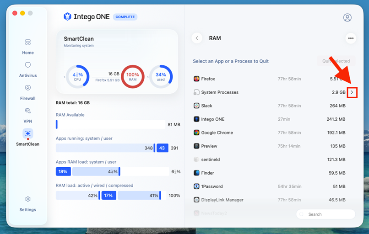The height and width of the screenshot is (234, 369).
Task: Click the 41% compressed RAM segment
Action: point(139,195)
